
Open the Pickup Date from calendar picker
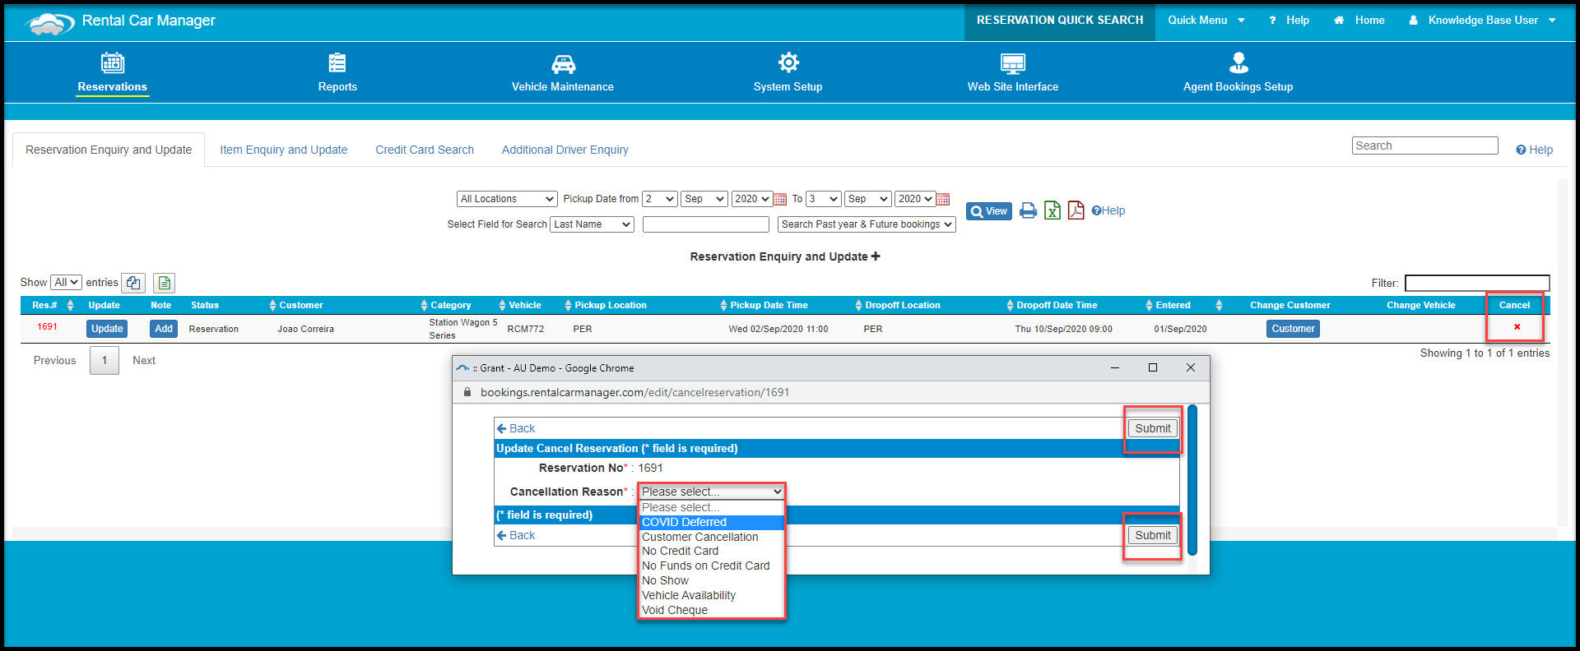pos(780,199)
